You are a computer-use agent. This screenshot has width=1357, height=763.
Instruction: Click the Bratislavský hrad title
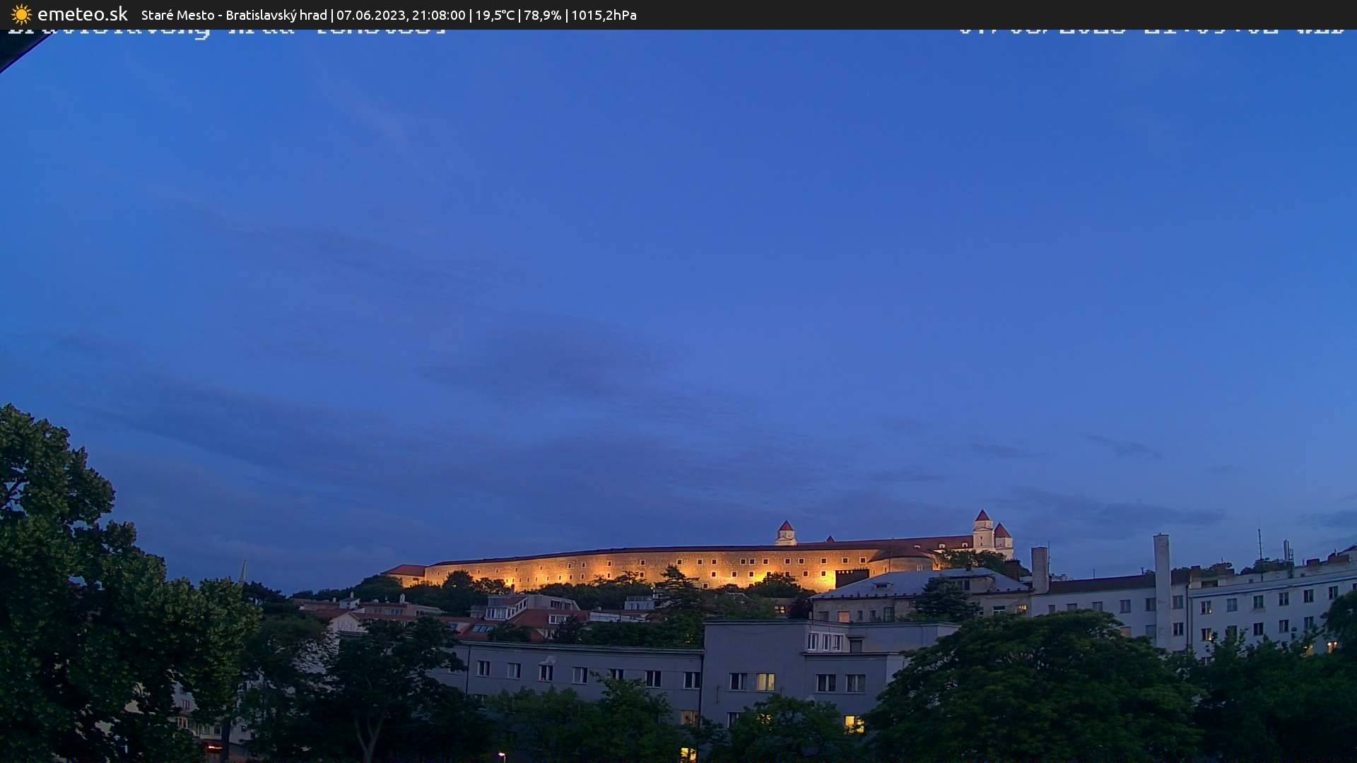click(276, 14)
